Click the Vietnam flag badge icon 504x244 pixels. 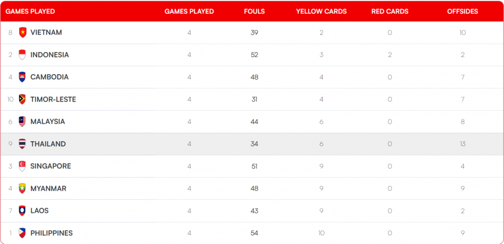[x=23, y=32]
